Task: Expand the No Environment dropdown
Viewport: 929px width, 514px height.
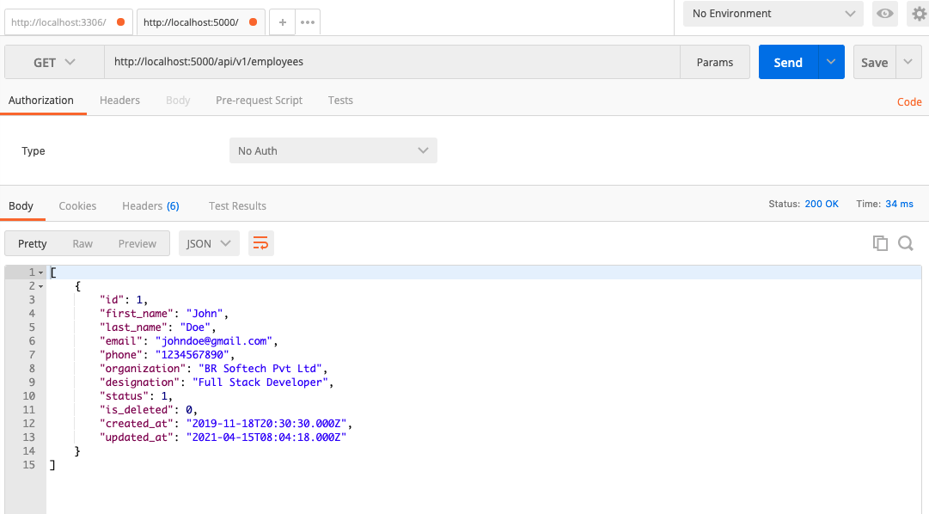Action: [773, 14]
